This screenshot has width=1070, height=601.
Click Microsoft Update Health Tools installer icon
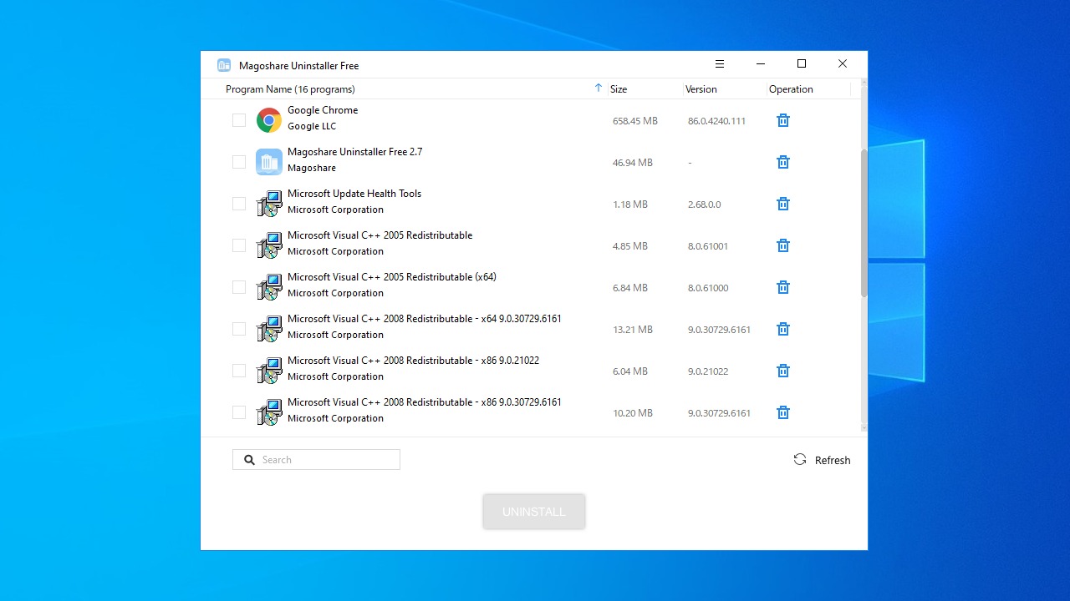tap(269, 204)
